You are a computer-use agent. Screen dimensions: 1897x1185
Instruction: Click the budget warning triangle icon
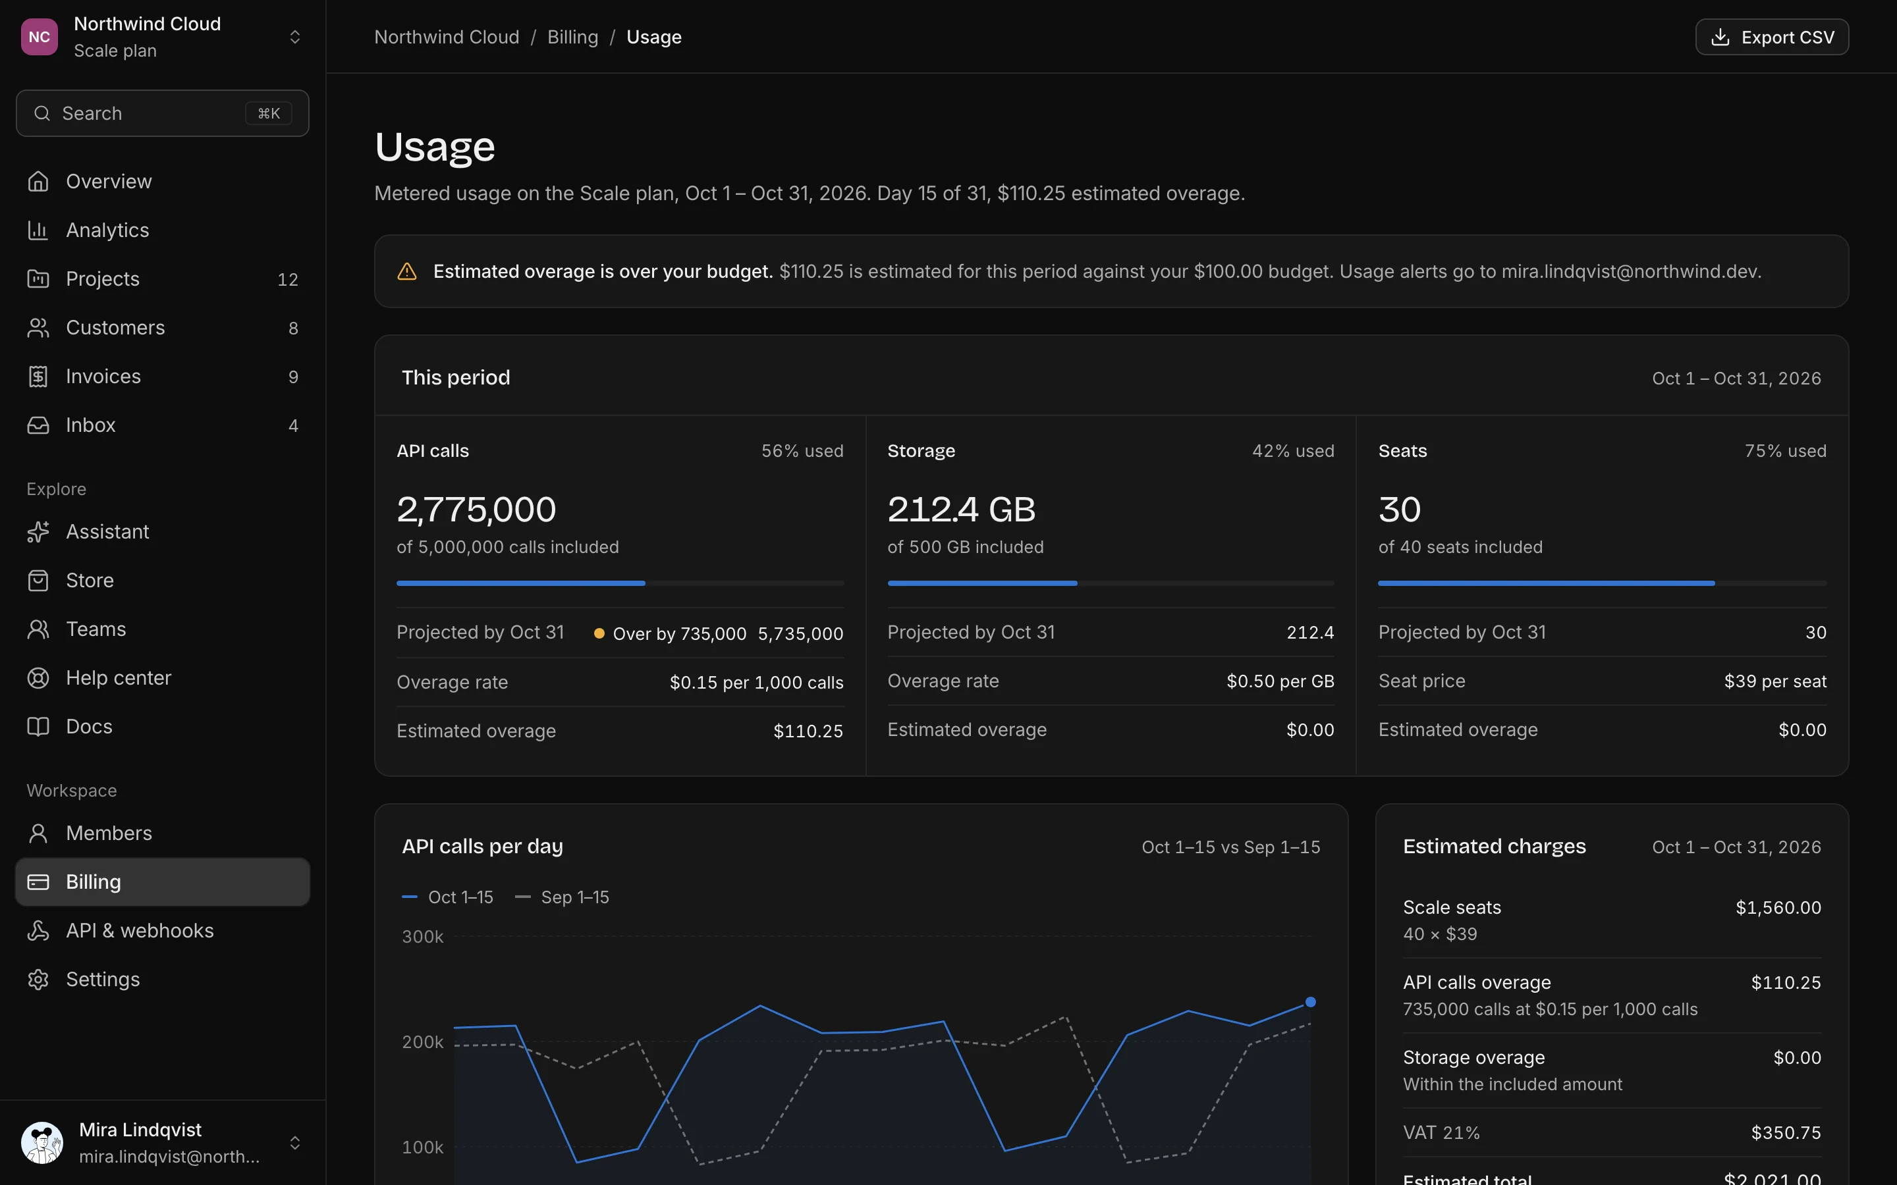tap(407, 271)
